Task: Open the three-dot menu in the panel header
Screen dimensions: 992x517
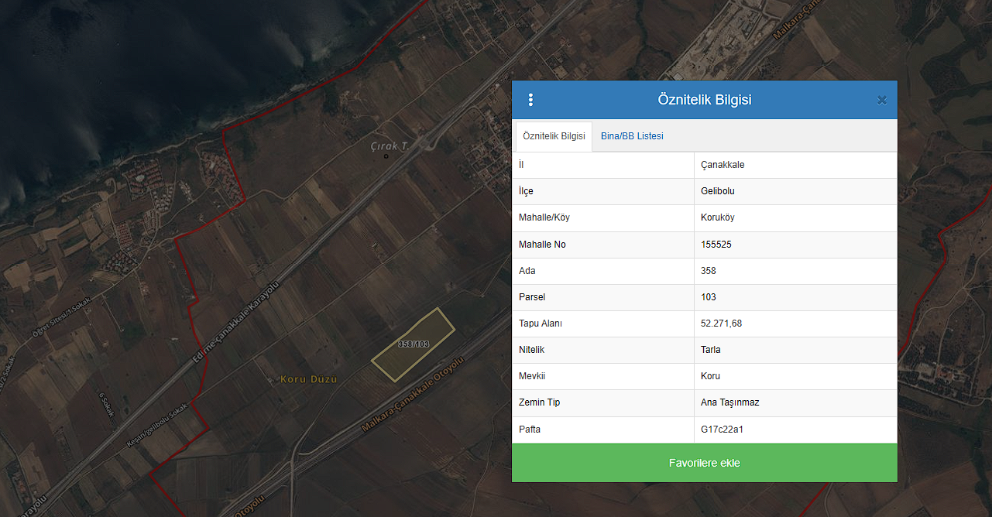Action: click(x=530, y=100)
